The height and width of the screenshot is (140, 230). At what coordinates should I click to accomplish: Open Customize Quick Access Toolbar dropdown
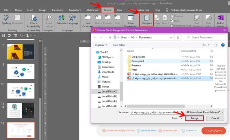click(x=35, y=36)
